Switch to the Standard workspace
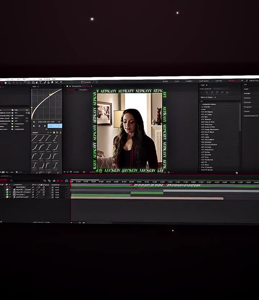The image size is (259, 300). 189,81
